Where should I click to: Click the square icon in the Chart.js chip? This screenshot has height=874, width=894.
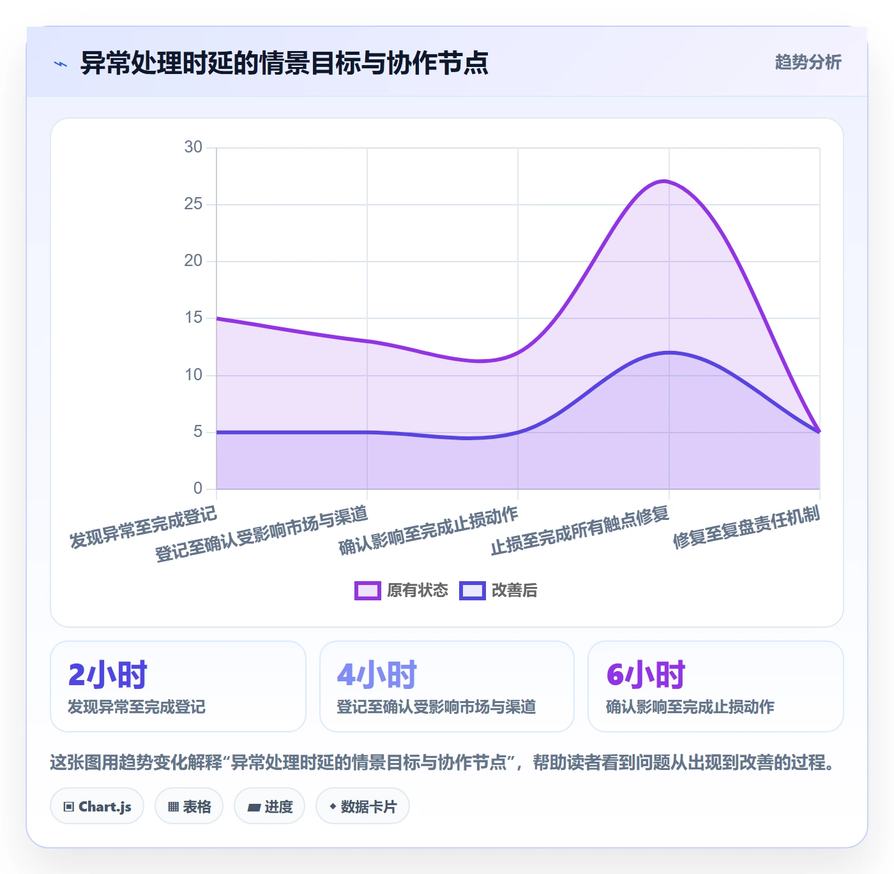coord(69,807)
